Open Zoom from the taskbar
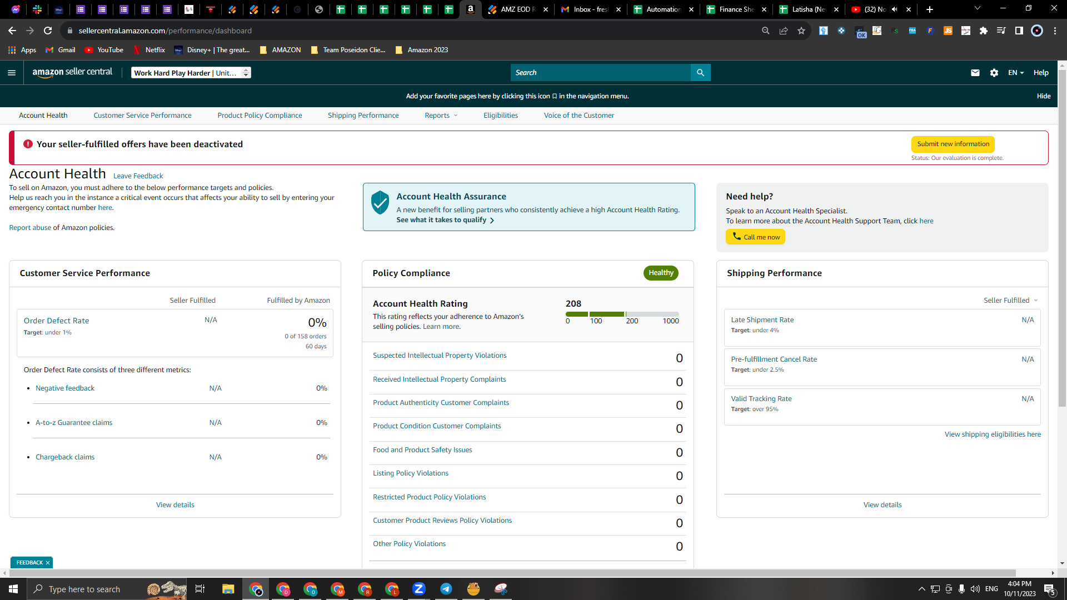The width and height of the screenshot is (1067, 600). (419, 589)
